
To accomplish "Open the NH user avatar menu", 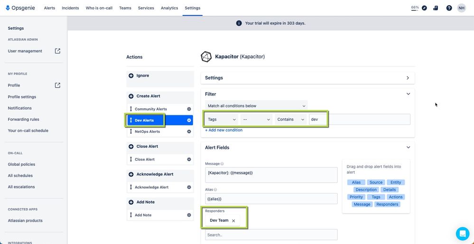I will (x=461, y=8).
